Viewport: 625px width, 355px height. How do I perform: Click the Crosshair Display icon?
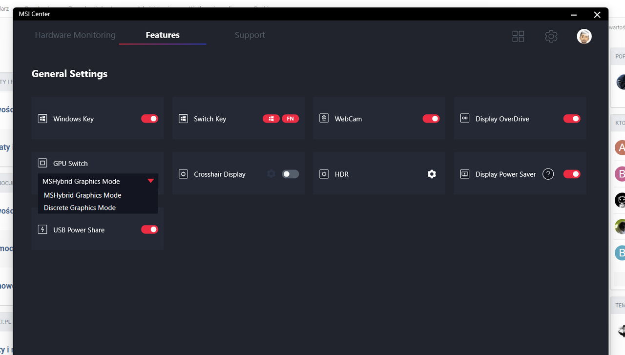click(x=183, y=174)
